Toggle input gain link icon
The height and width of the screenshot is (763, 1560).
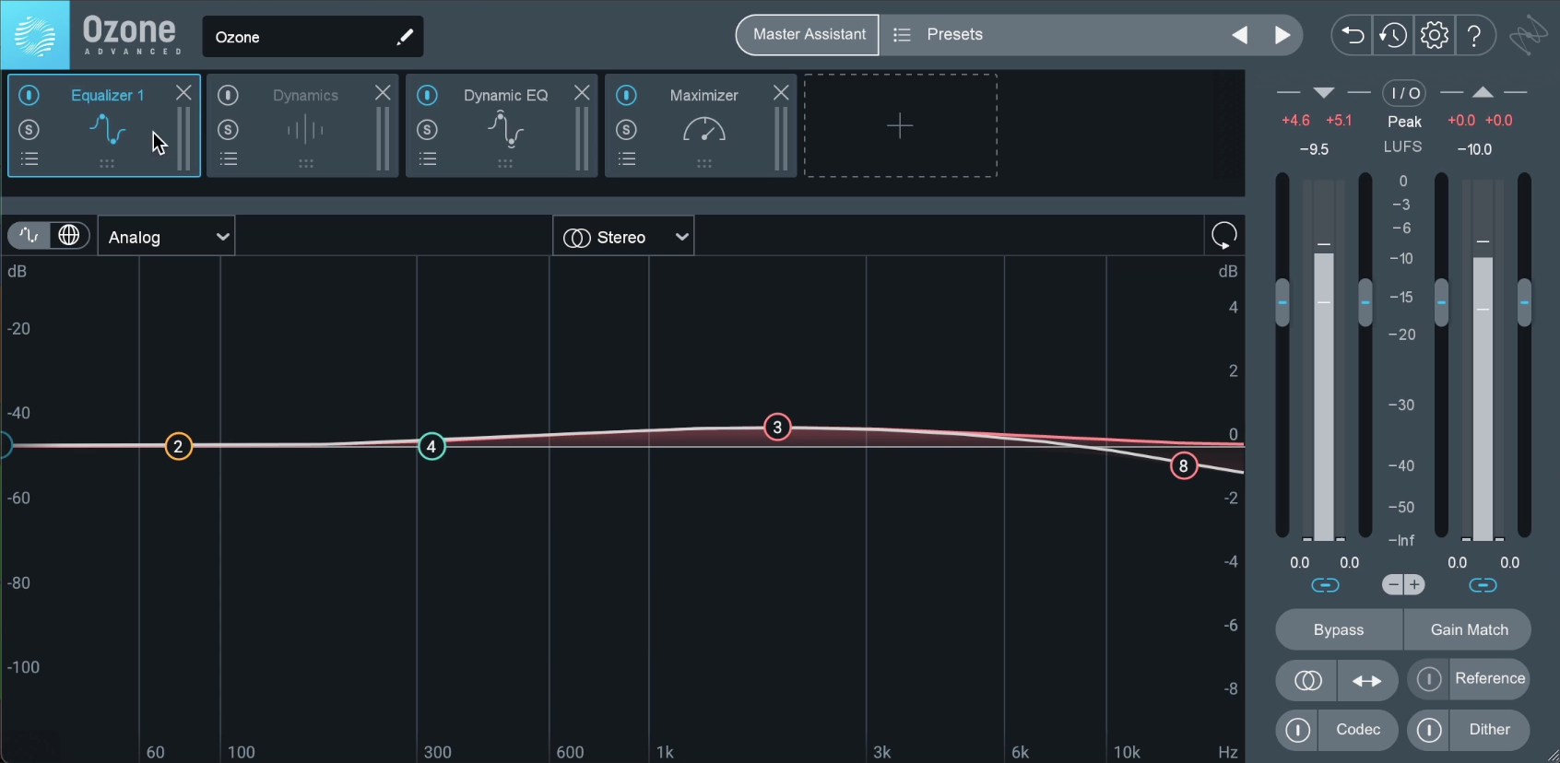(x=1325, y=585)
